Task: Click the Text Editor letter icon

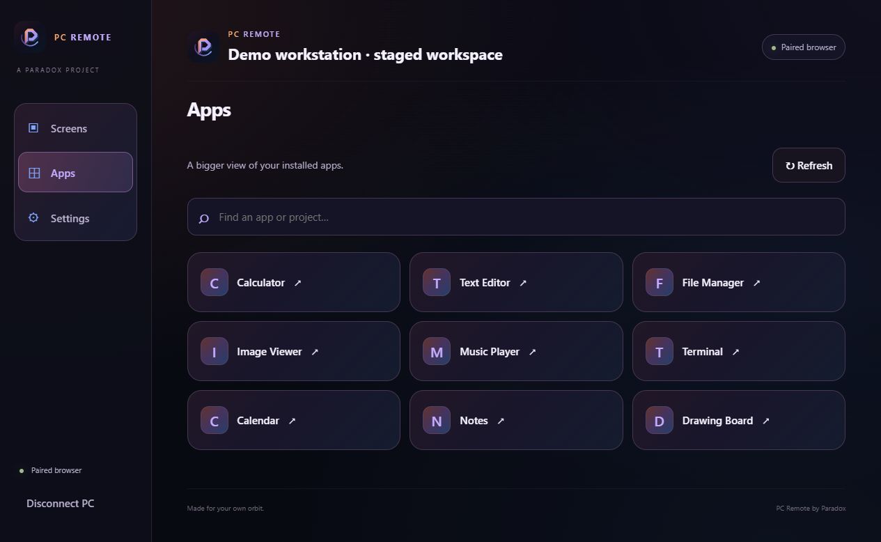Action: (437, 283)
